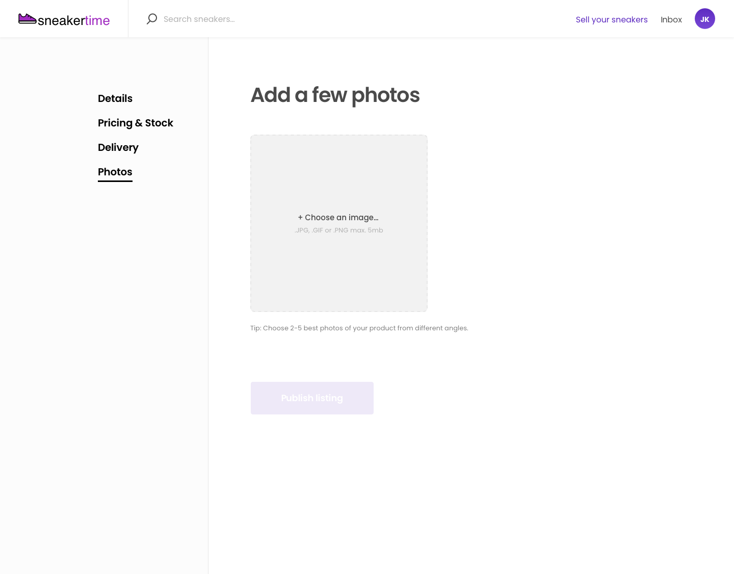The image size is (734, 574).
Task: Click the Inbox messages entry
Action: [x=671, y=19]
